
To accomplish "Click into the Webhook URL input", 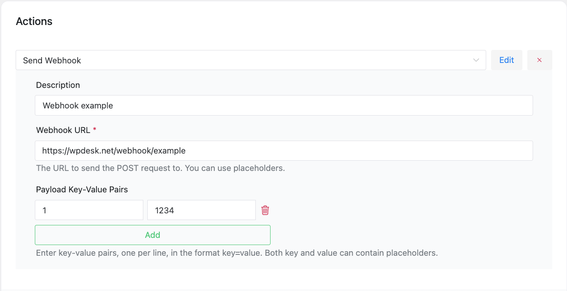I will [x=283, y=151].
